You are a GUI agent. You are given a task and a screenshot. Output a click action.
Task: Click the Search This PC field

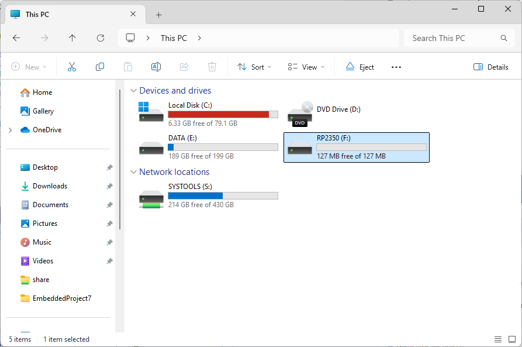tap(453, 38)
